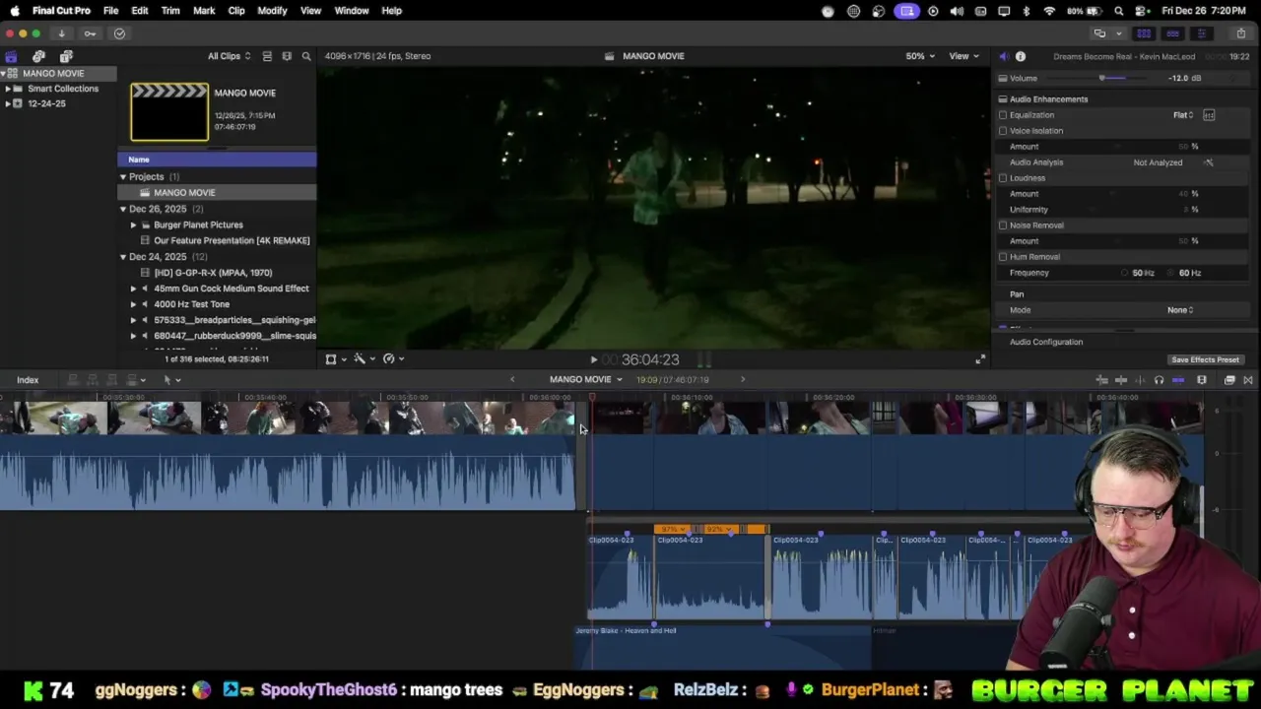Go forward in timeline history arrow

(743, 379)
